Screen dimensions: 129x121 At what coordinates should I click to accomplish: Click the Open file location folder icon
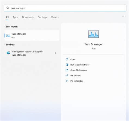point(67,70)
